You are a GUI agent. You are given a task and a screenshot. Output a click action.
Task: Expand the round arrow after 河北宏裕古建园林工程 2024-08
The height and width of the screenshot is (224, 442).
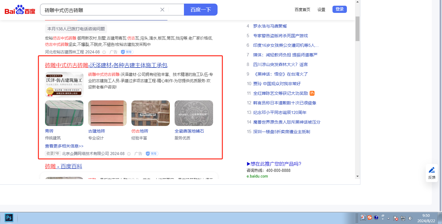tap(104, 52)
